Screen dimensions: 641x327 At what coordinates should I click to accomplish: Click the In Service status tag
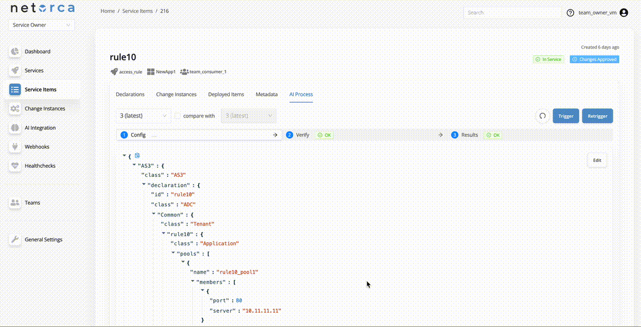tap(548, 59)
